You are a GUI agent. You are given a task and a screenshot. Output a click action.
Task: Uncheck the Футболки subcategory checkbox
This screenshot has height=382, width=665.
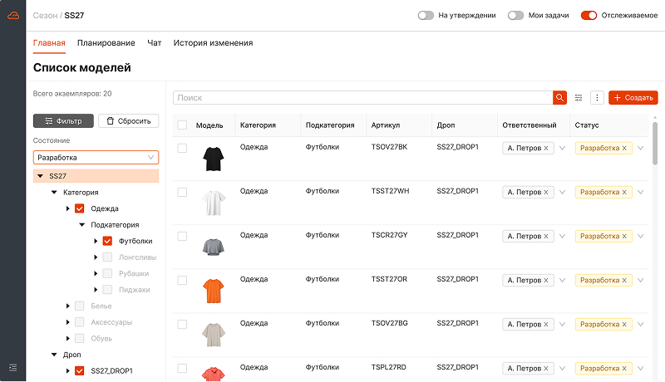[x=107, y=241]
